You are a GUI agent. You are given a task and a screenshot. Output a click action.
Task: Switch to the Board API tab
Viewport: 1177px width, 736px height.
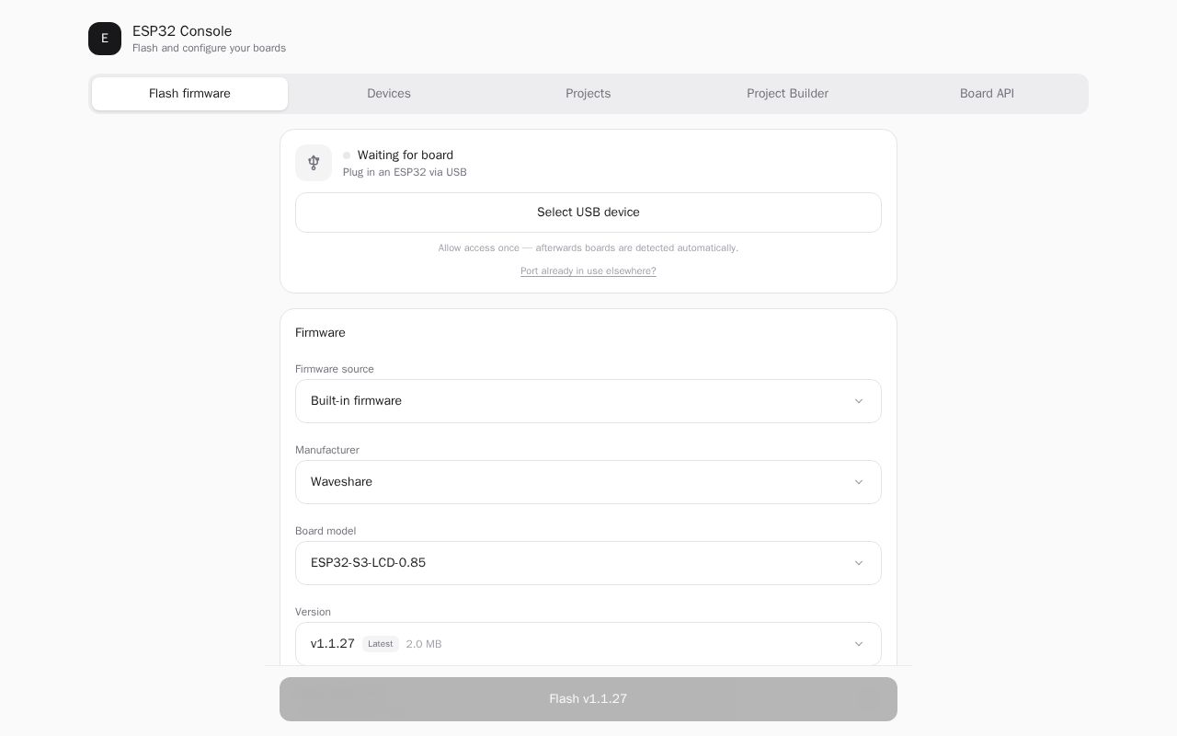point(987,94)
